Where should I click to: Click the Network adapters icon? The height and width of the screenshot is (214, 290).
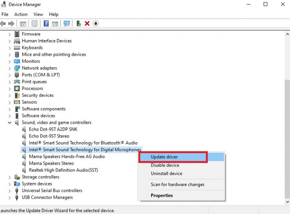coord(17,68)
